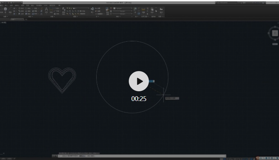Choose the Move tool in the Modify panel
This screenshot has height=160, width=279.
[21, 8]
